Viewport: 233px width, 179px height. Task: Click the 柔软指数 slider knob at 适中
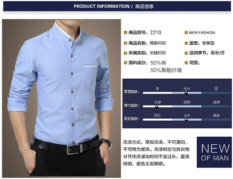coord(186,120)
